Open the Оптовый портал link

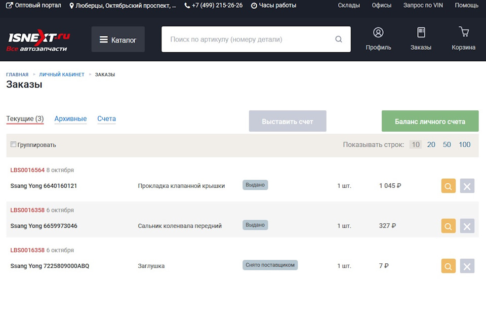pos(34,6)
